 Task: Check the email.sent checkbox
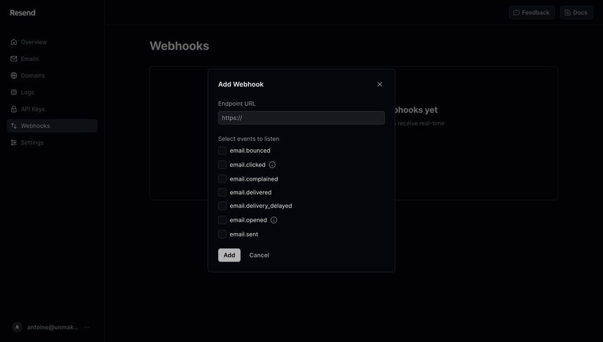[222, 234]
